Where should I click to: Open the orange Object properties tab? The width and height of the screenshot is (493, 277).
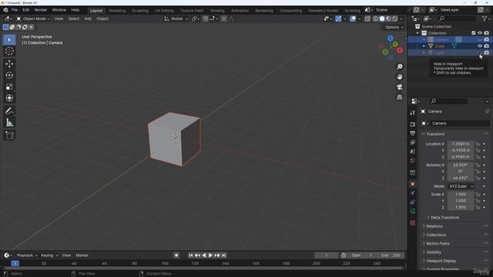point(413,184)
